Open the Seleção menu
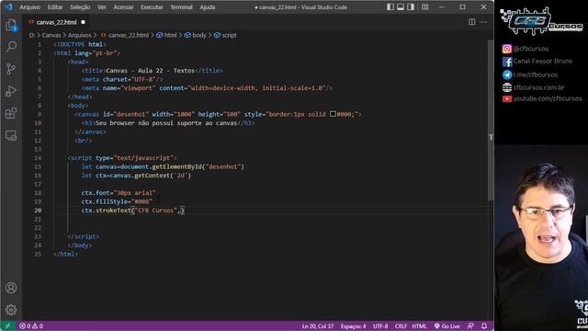This screenshot has width=588, height=331. click(80, 7)
